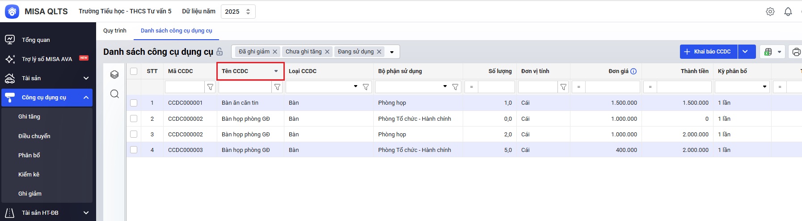This screenshot has width=802, height=221.
Task: Select checkbox for row 4 CCDC000003
Action: click(x=134, y=150)
